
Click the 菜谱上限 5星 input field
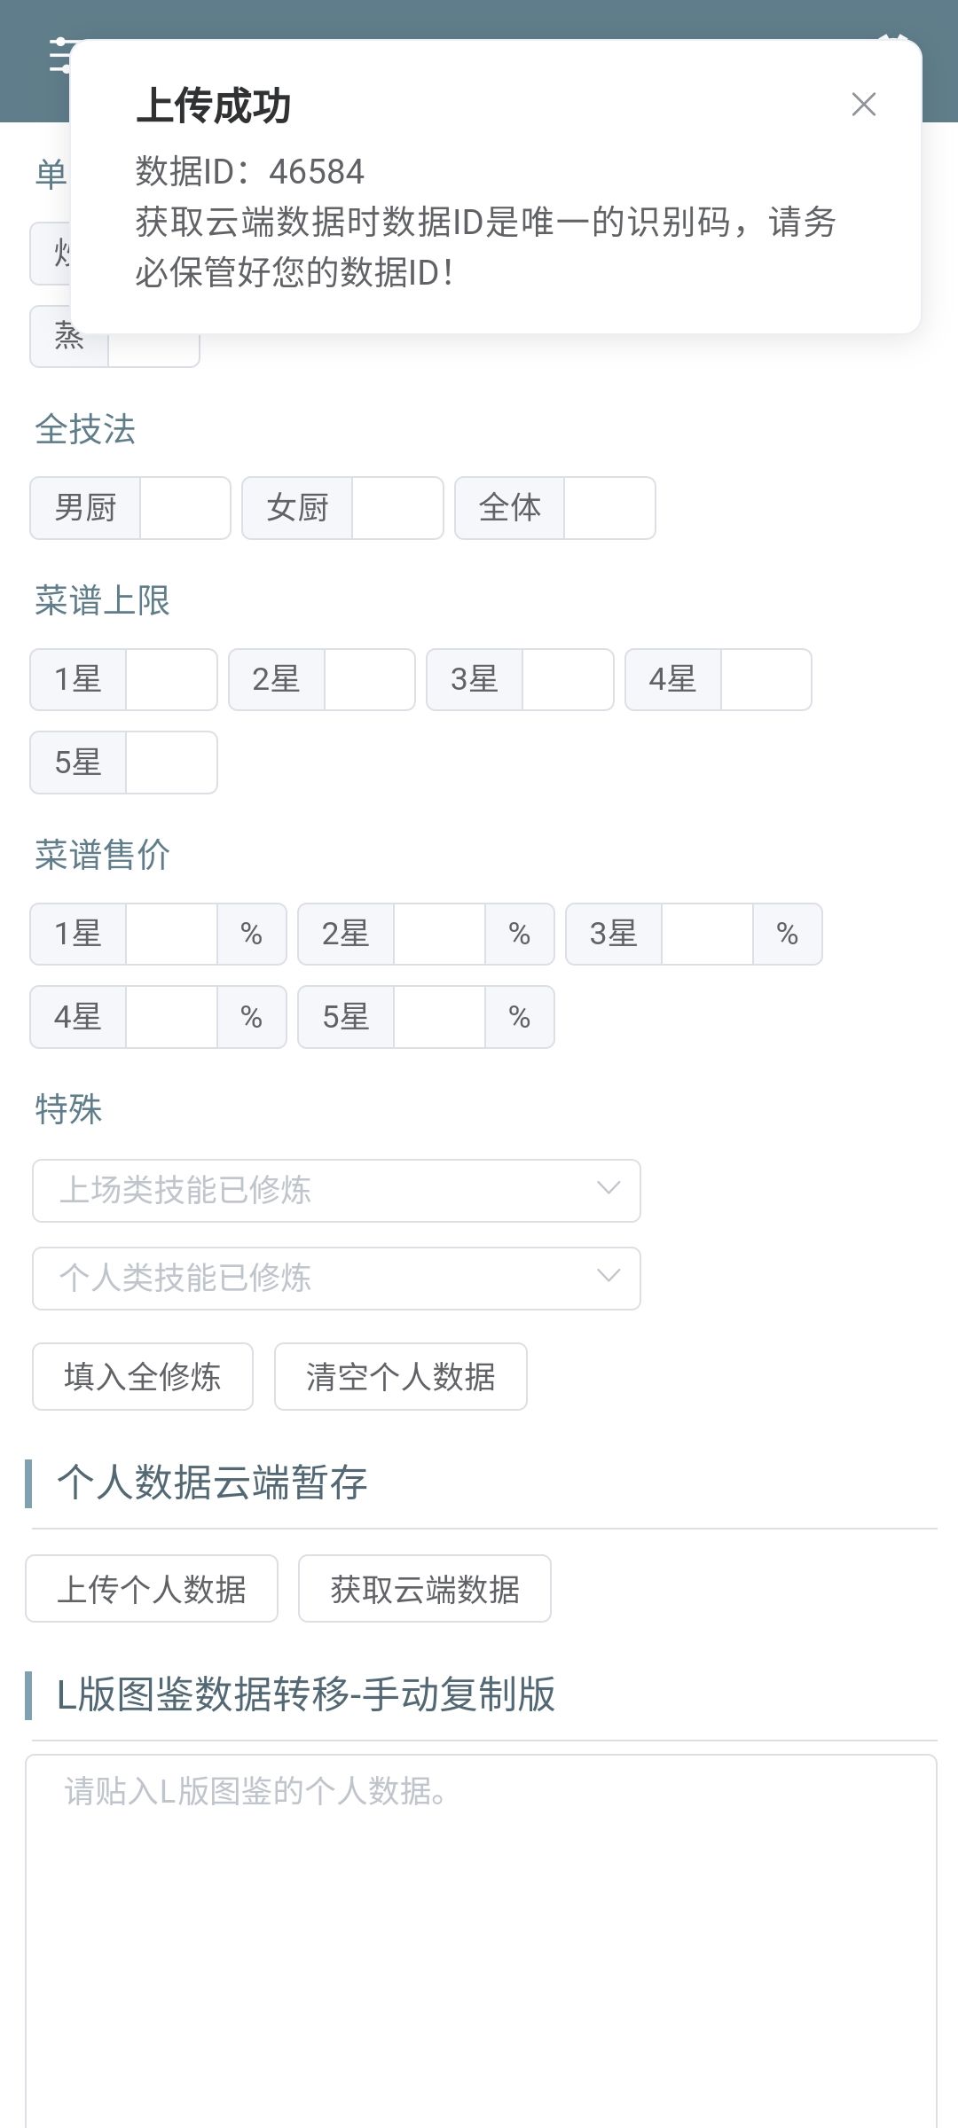pos(171,763)
